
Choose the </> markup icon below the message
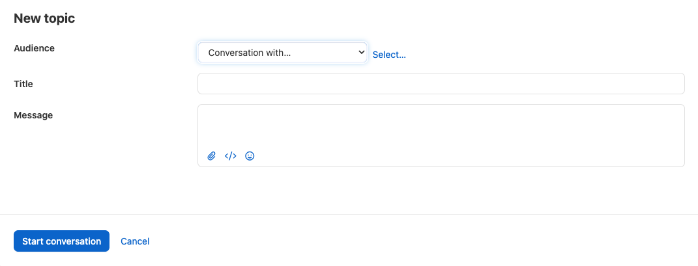230,156
